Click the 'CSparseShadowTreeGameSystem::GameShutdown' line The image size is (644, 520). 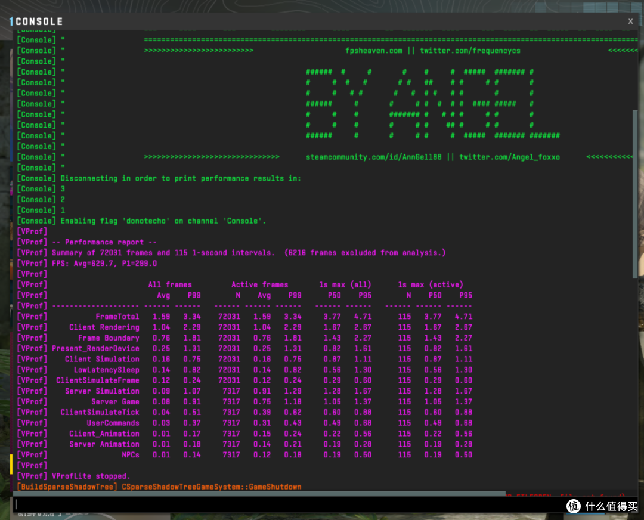tap(212, 487)
